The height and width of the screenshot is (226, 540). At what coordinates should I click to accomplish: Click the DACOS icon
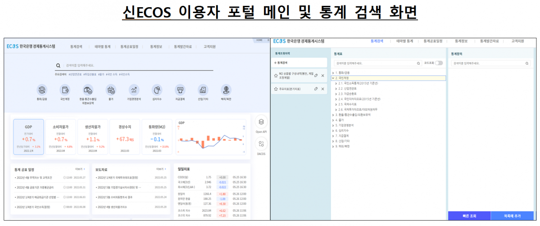(261, 144)
